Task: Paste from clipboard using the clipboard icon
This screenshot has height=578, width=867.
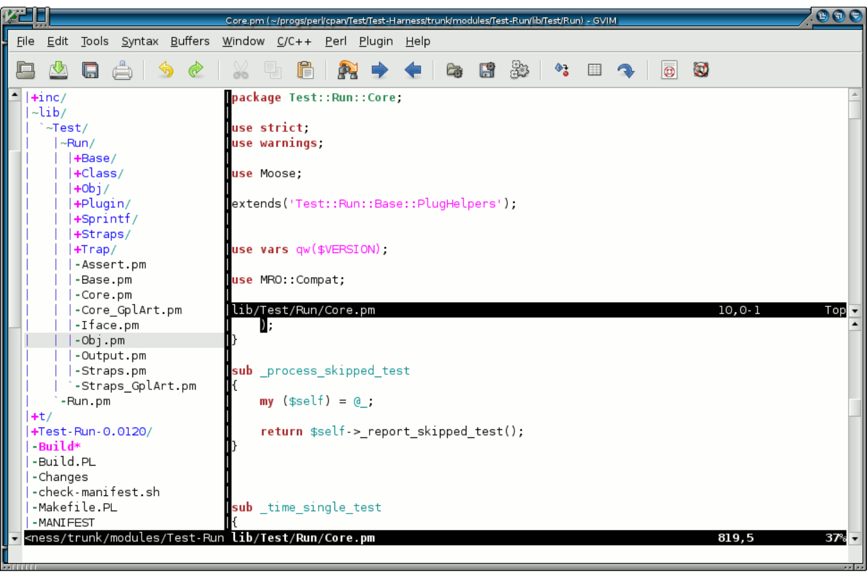Action: coord(305,70)
